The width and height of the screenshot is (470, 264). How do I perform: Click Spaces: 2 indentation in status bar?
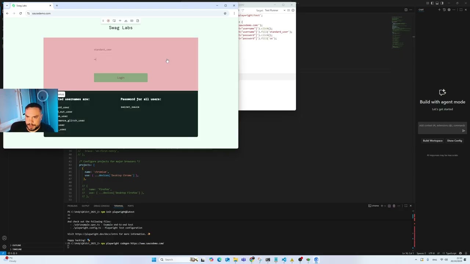pos(421,253)
